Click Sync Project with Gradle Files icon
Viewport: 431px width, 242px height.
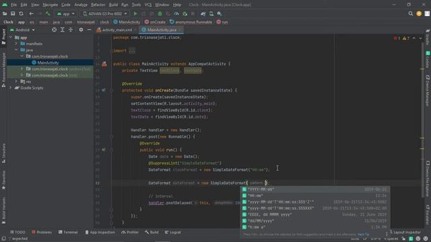tap(203, 13)
